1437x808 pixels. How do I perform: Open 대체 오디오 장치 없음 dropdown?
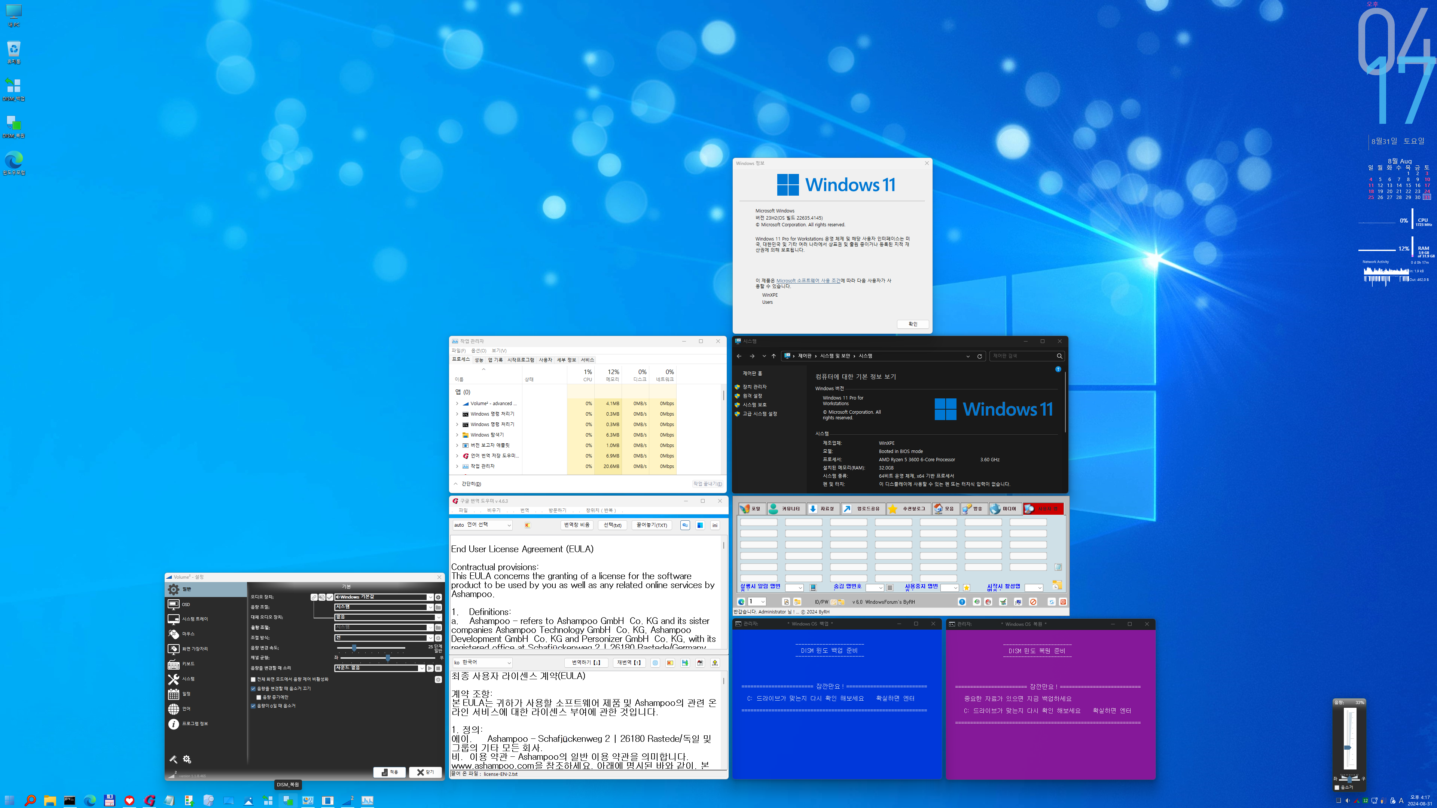[388, 617]
